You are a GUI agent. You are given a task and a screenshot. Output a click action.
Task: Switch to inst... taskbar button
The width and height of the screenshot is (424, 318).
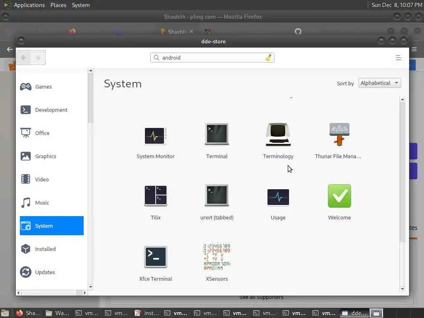click(x=147, y=313)
